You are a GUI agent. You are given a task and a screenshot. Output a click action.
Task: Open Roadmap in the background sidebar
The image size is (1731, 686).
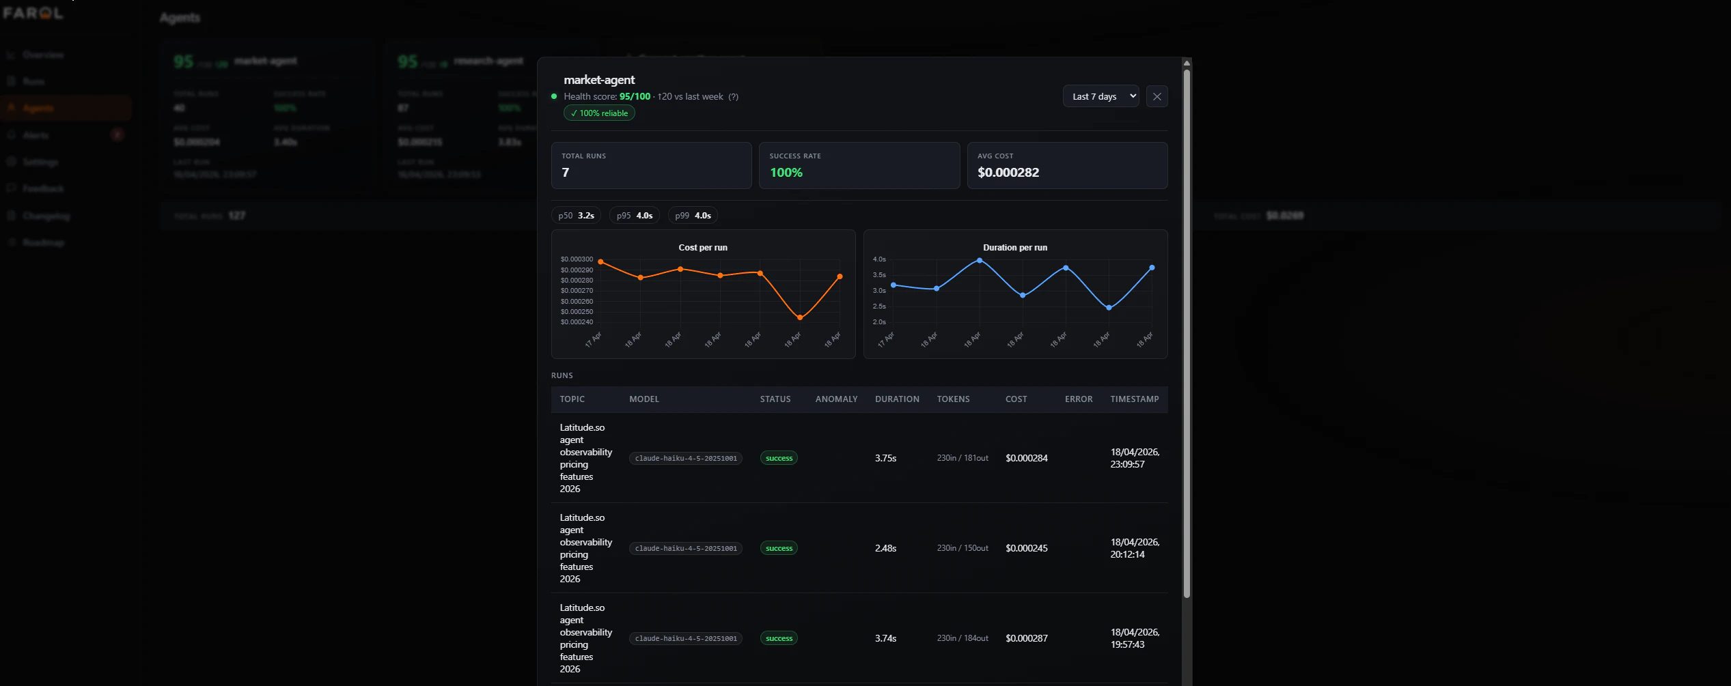43,242
